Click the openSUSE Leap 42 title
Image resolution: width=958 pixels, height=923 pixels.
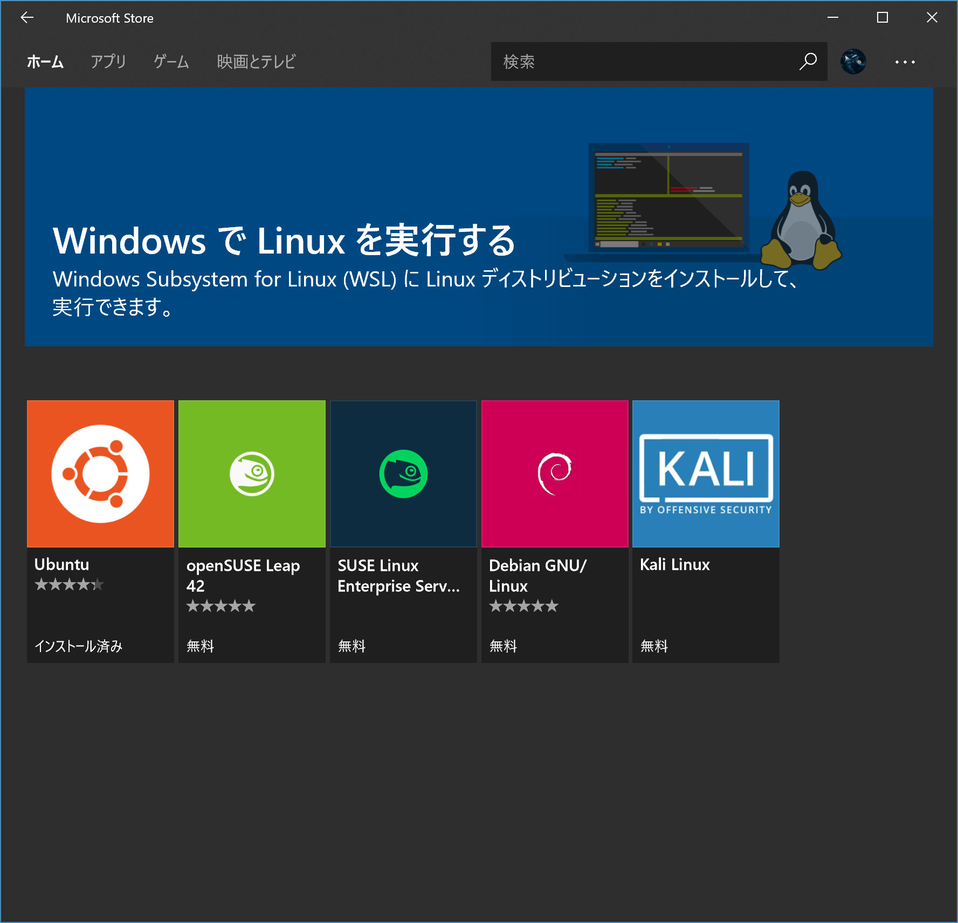[x=243, y=576]
